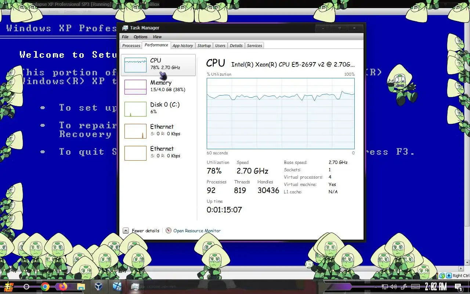
Task: Collapse view with Fewer details chevron
Action: (x=126, y=231)
